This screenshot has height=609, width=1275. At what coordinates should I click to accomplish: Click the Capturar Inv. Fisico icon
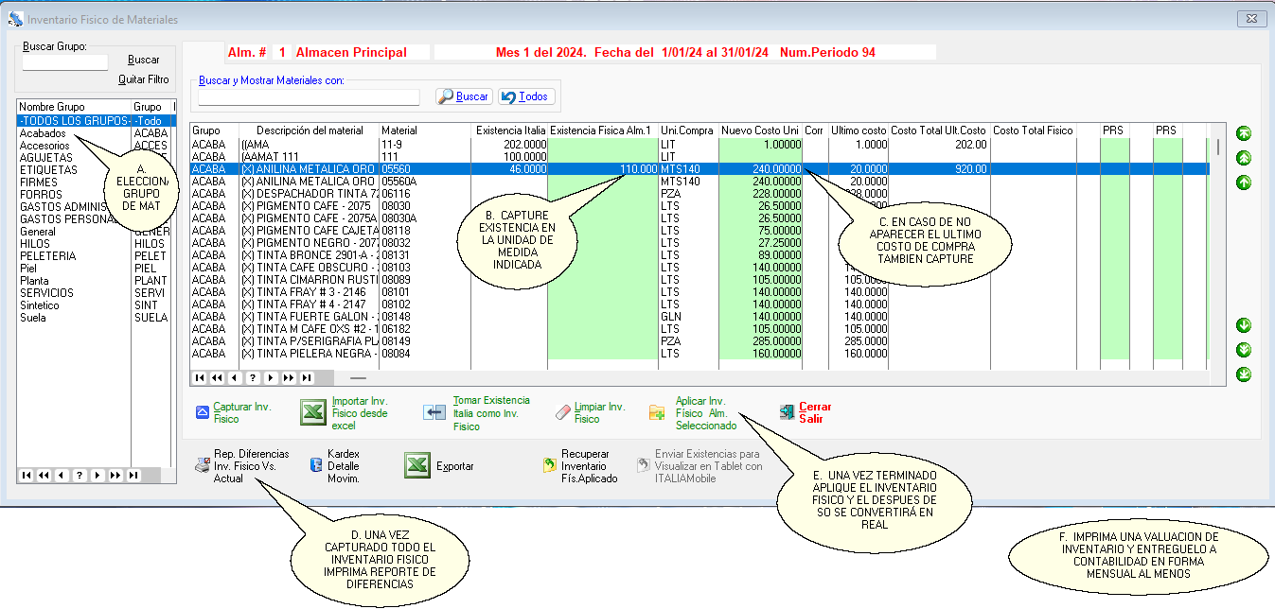coord(202,412)
